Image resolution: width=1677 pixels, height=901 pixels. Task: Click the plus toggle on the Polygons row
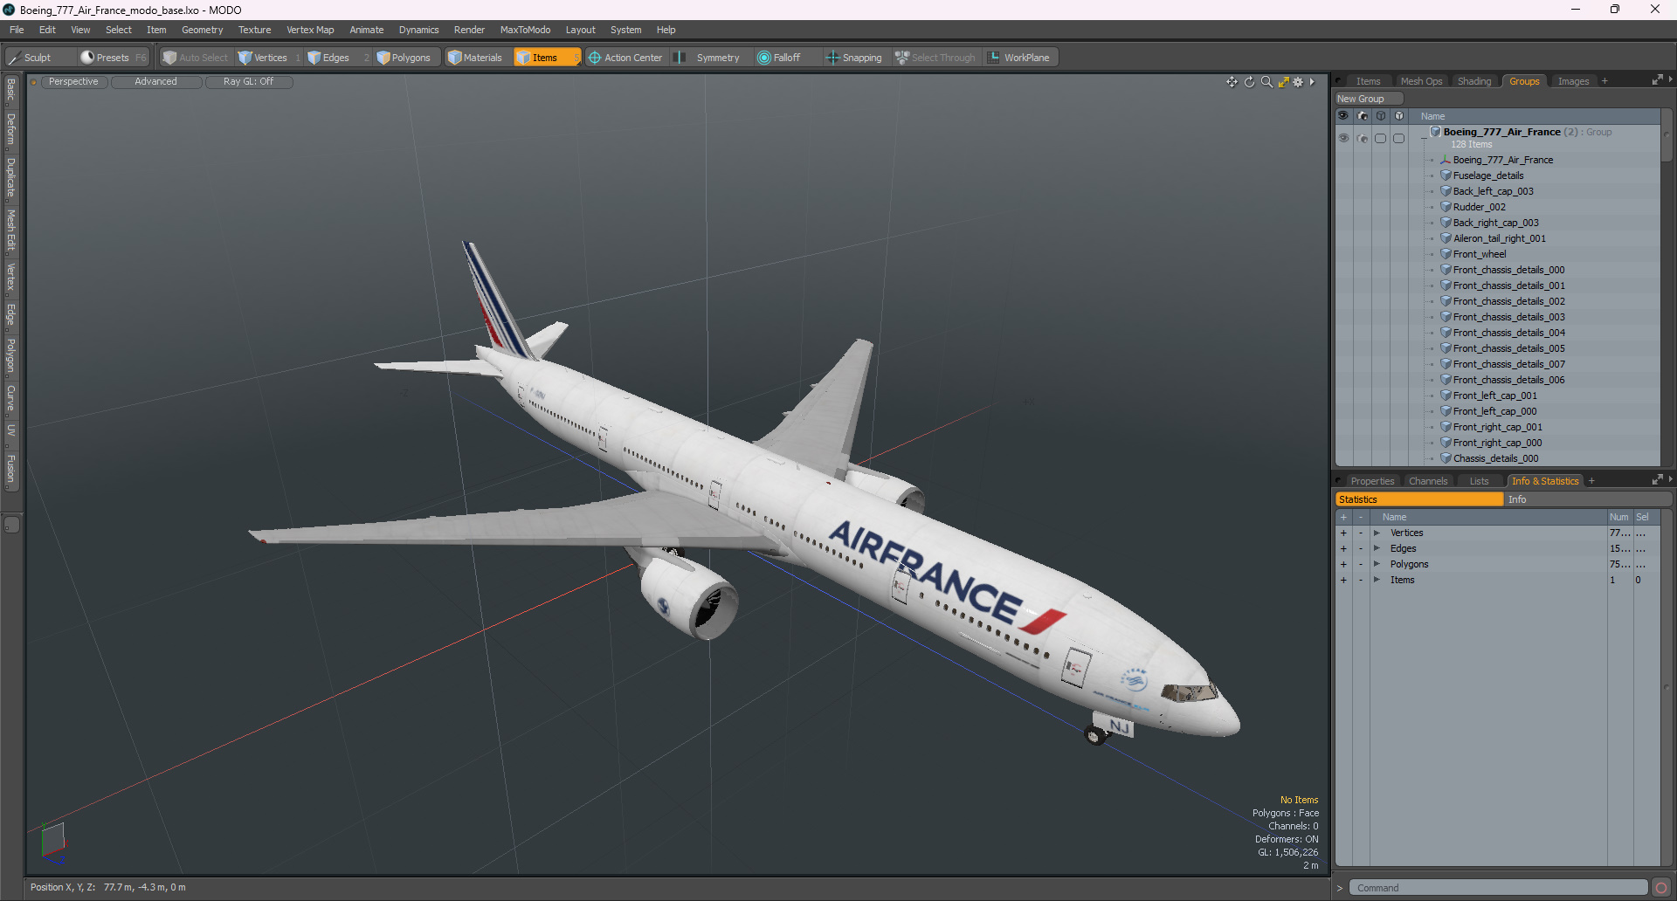coord(1343,565)
